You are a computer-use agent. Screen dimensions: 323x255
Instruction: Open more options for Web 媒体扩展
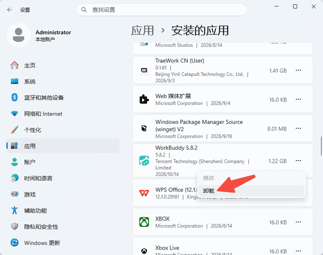tap(298, 99)
